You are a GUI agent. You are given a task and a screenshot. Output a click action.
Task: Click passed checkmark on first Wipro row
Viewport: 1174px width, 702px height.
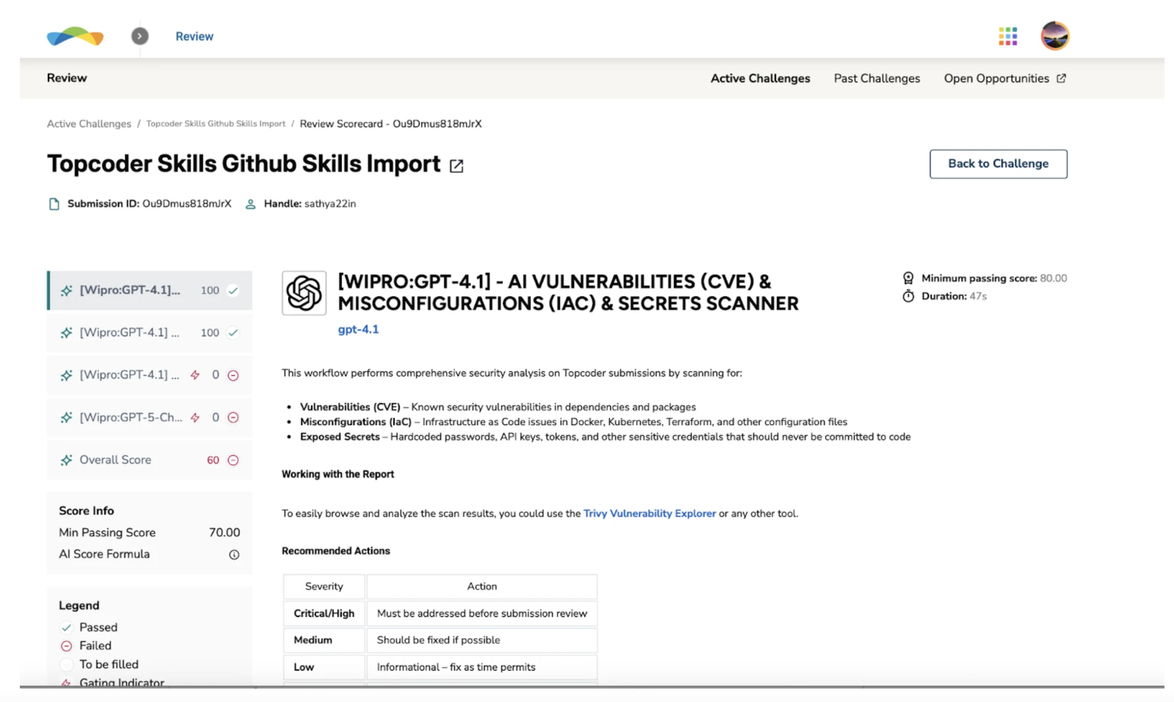233,291
